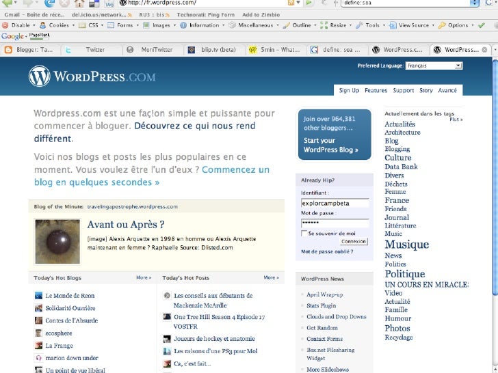Image resolution: width=498 pixels, height=373 pixels.
Task: Open Mot de passe oublié link
Action: (327, 251)
